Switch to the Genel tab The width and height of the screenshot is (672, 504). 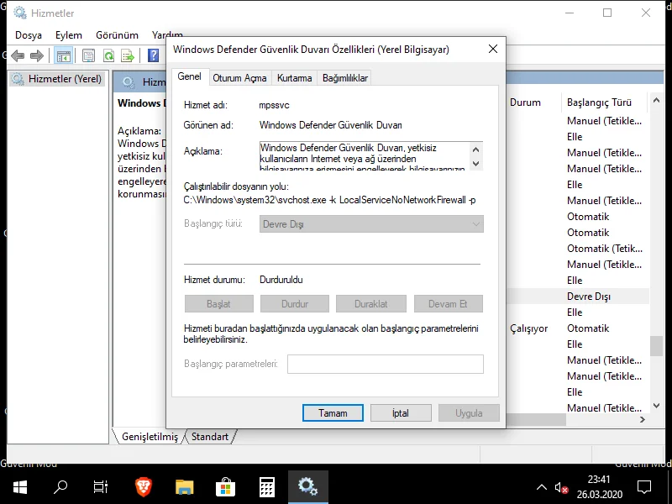190,76
